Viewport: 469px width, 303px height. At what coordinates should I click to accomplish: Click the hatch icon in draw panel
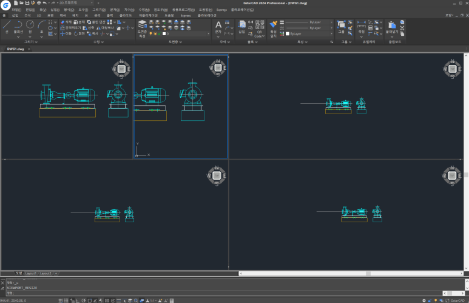pos(50,34)
